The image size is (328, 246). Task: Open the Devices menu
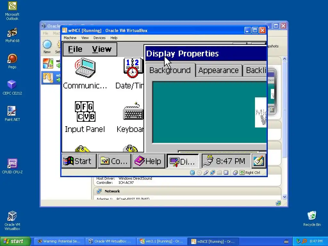(x=99, y=38)
